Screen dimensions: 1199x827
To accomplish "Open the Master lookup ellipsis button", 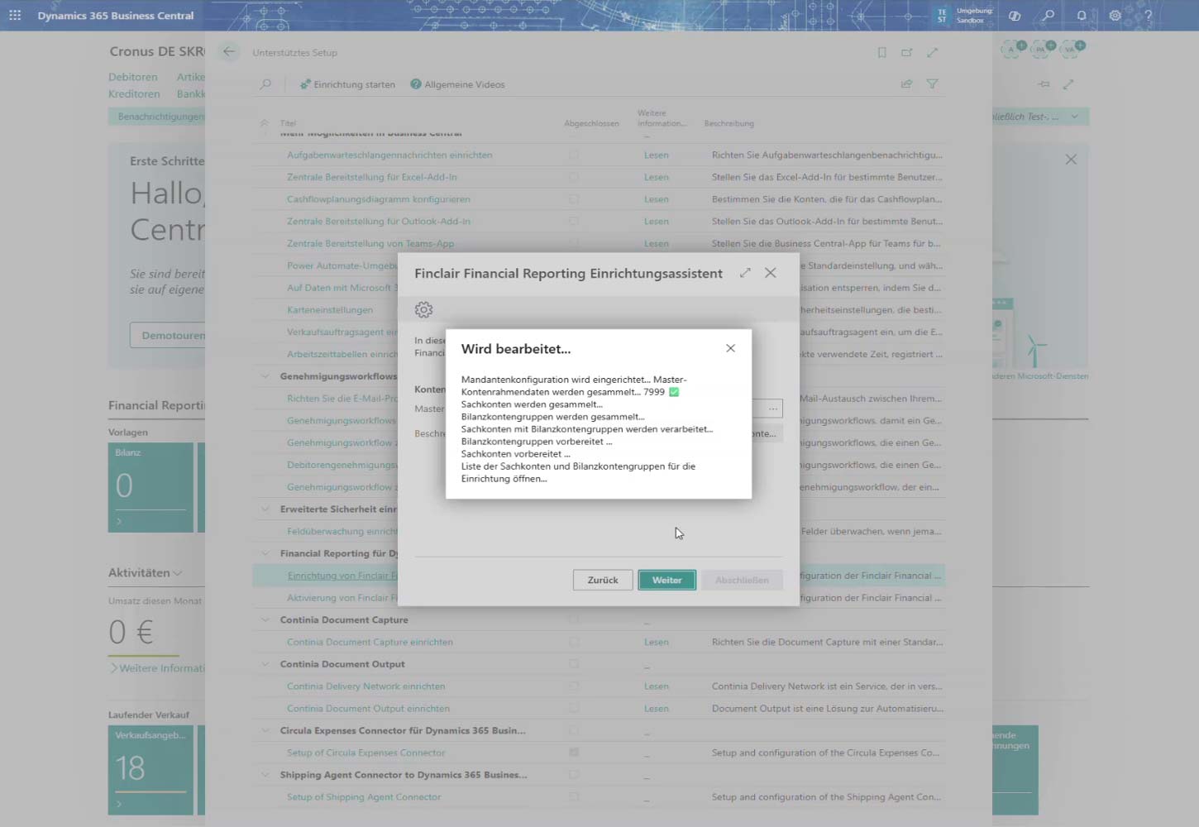I will (x=772, y=409).
